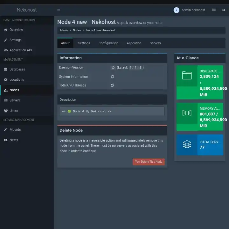Click the Daemon Version refresh icon

point(113,68)
